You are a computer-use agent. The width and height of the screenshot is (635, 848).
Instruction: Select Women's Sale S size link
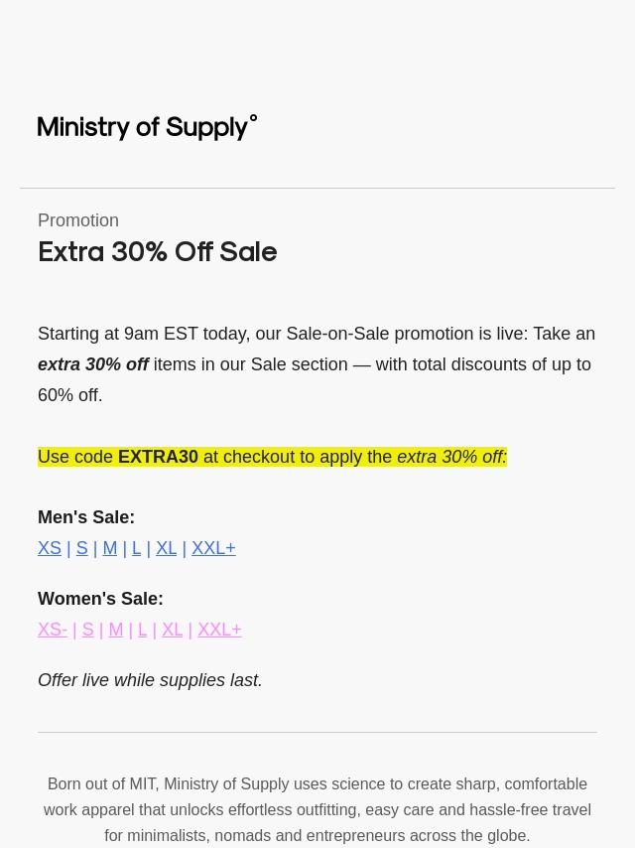87,630
